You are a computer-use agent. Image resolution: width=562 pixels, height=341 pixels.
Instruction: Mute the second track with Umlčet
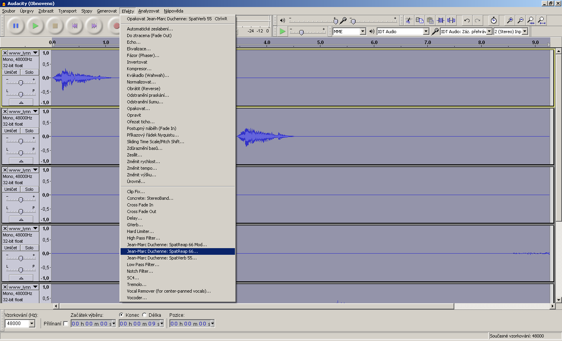[11, 131]
